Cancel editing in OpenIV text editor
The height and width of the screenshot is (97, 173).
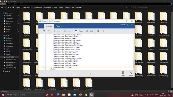tap(131, 74)
